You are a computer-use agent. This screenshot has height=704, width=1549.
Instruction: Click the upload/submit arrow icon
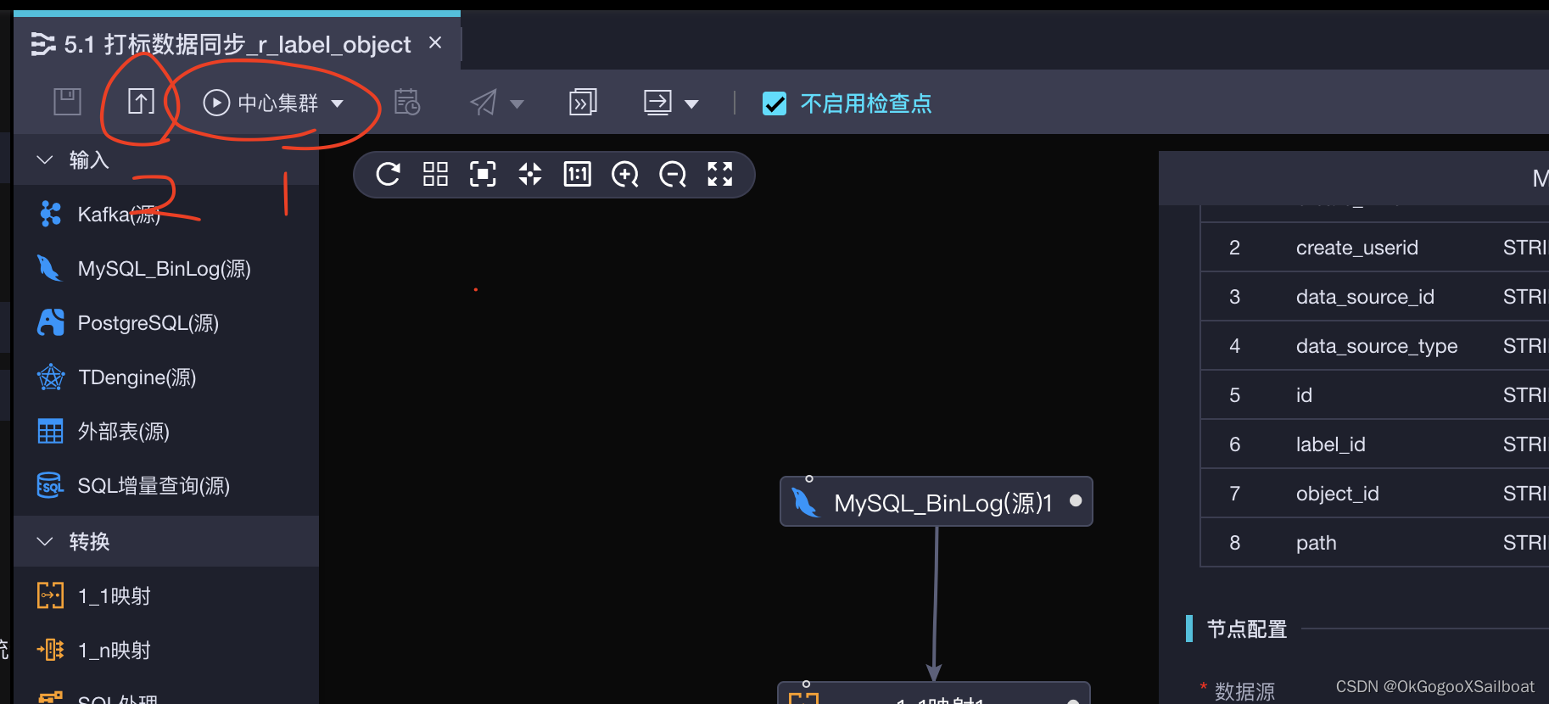pyautogui.click(x=141, y=102)
